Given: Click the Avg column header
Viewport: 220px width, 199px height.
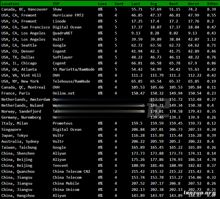Looking at the screenshot, I should coord(154,4).
